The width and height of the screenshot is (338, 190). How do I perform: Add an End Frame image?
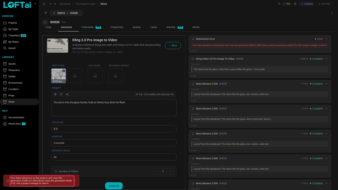coord(95,76)
